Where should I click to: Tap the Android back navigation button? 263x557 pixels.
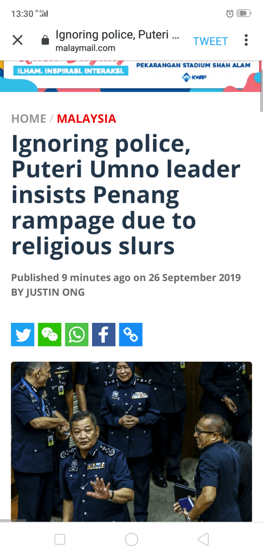203,539
